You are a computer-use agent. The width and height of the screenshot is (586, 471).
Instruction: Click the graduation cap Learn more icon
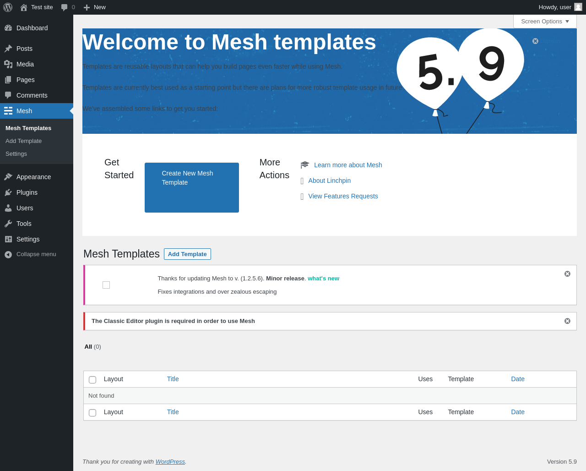305,165
